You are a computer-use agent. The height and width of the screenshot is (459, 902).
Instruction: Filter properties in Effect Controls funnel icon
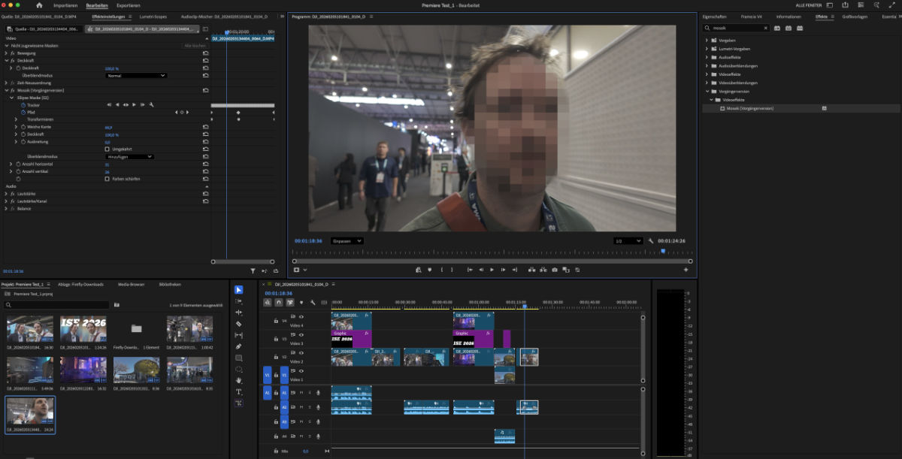(253, 270)
